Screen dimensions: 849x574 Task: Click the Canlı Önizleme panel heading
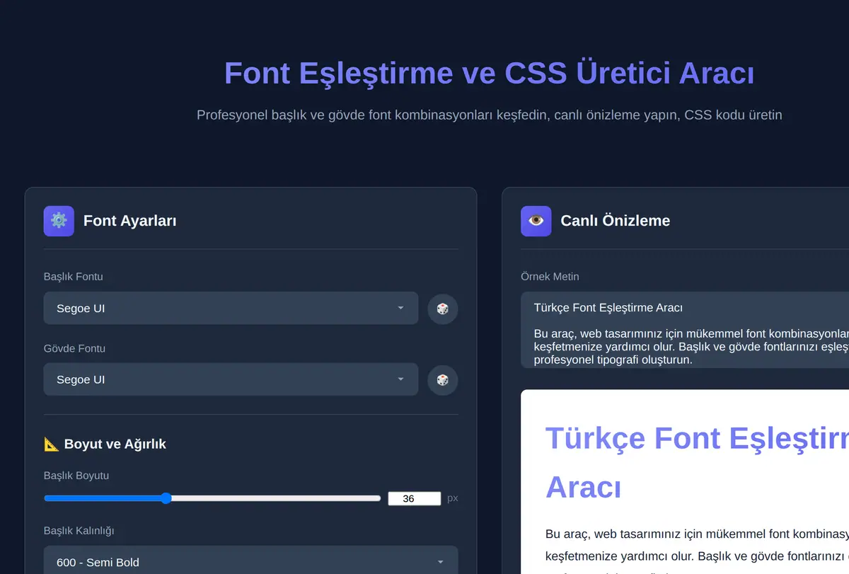tap(616, 221)
